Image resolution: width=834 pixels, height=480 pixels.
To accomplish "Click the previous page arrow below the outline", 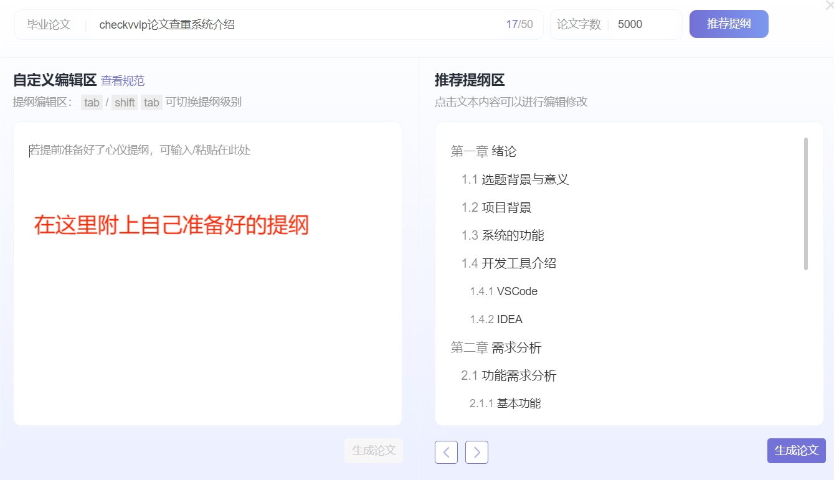I will pos(446,452).
